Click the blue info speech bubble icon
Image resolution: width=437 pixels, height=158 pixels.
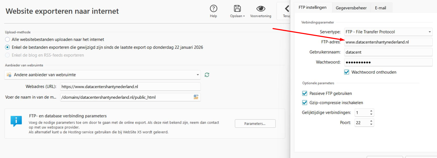16,121
